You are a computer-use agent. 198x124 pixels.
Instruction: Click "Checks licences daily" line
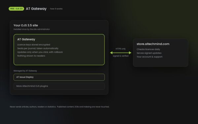tap(148, 49)
